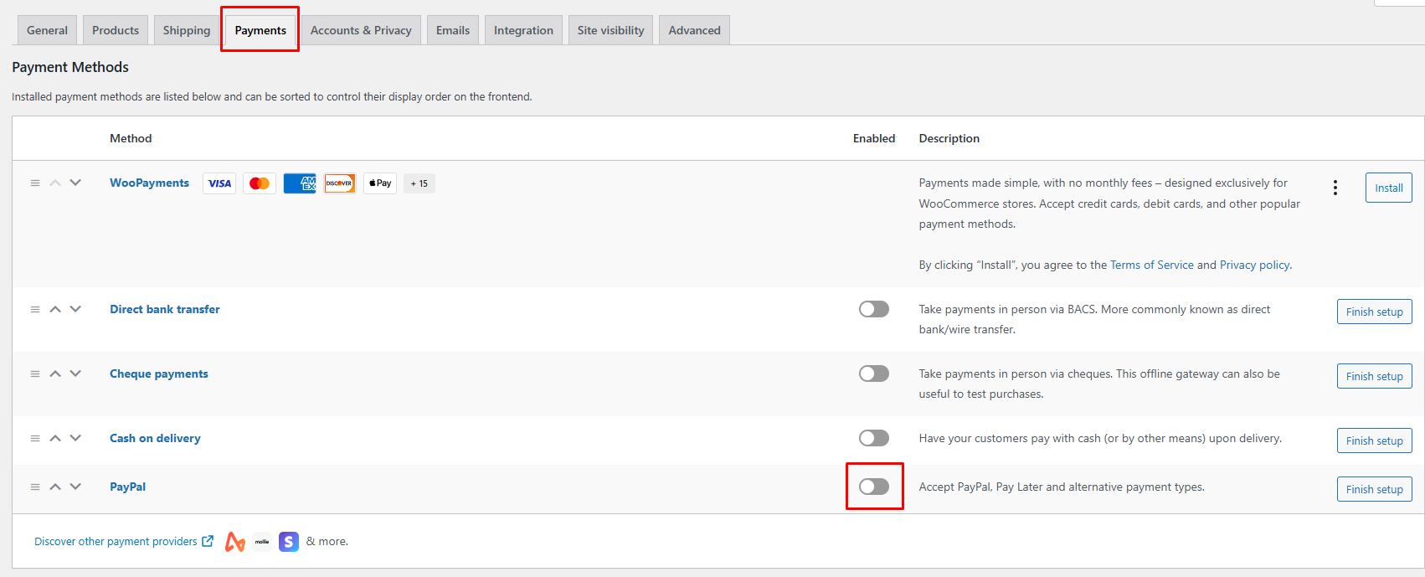The width and height of the screenshot is (1425, 577).
Task: Enable Direct bank transfer toggle
Action: (x=874, y=309)
